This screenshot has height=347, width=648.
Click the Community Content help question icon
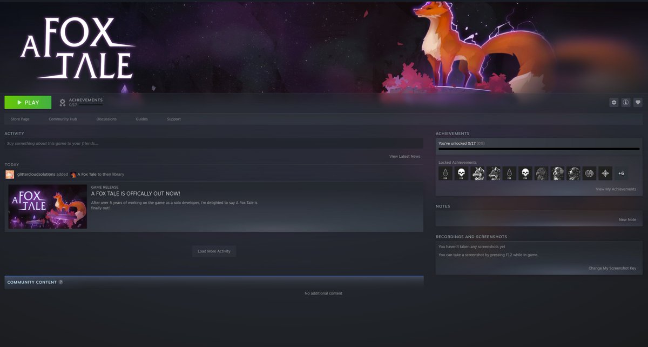[60, 282]
